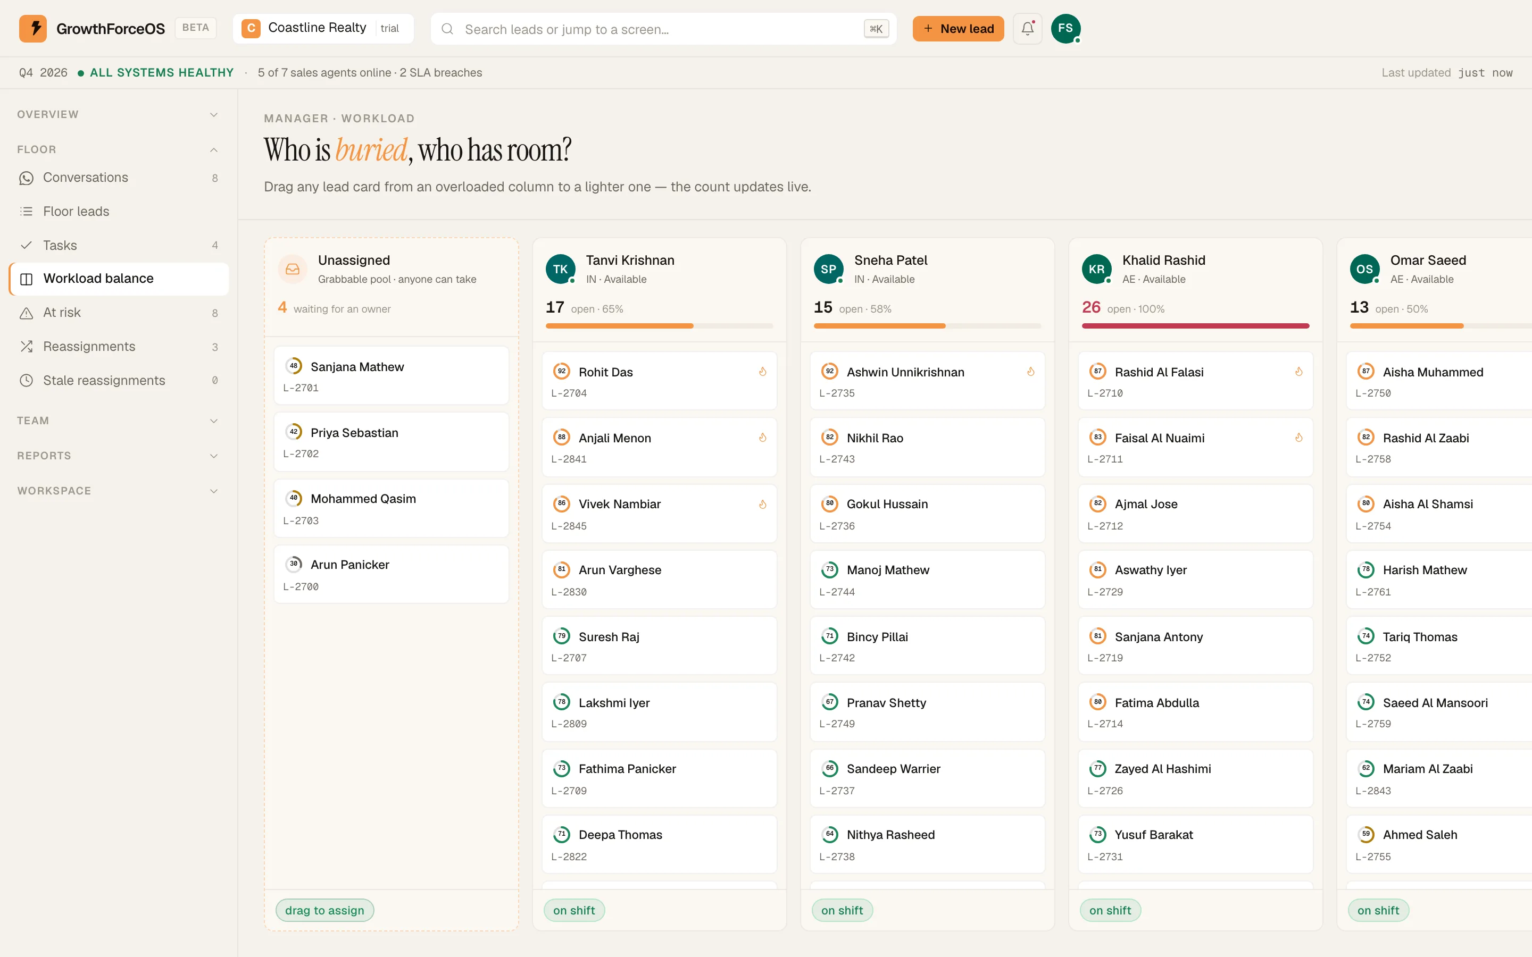Expand the Overview sidebar section
The image size is (1532, 957).
click(118, 114)
